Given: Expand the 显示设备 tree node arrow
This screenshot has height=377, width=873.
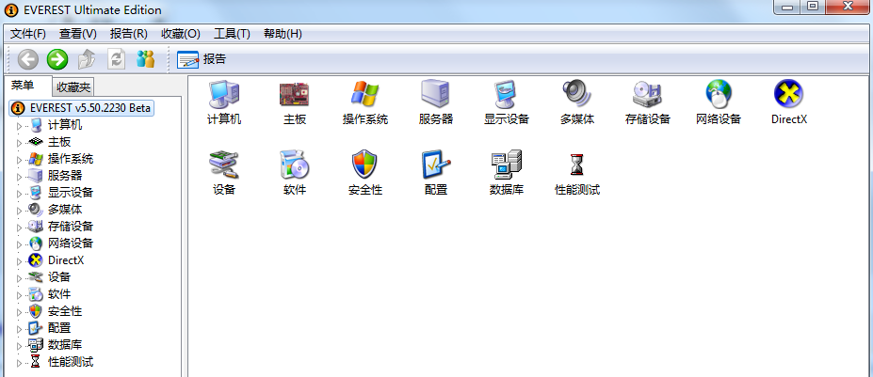Looking at the screenshot, I should click(x=19, y=194).
